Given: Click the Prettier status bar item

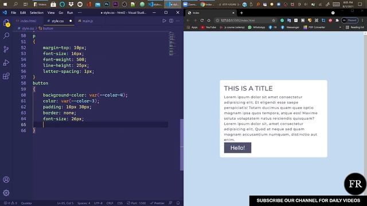Looking at the screenshot, I should 157,203.
